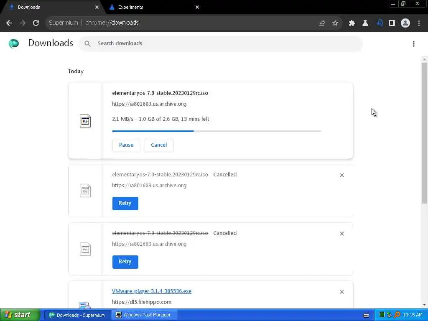Click the download progress bar
This screenshot has width=428, height=321.
[217, 131]
